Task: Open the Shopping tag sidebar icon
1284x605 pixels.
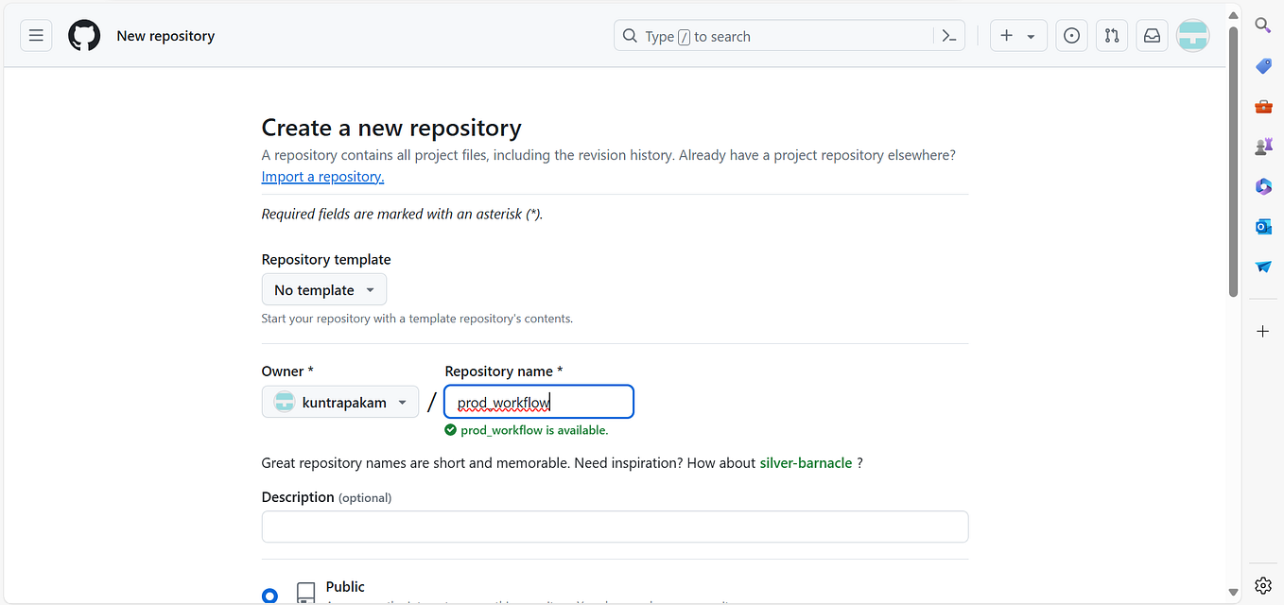Action: (1263, 65)
